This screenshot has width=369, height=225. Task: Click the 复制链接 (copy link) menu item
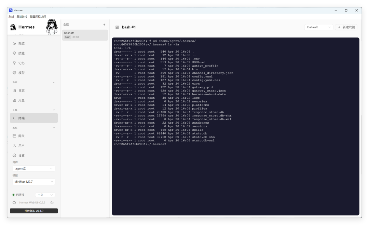[22, 17]
